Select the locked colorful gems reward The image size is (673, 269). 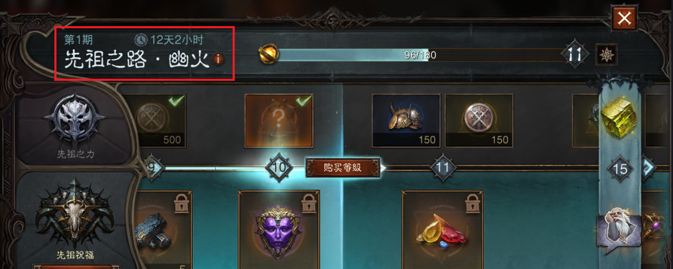(x=442, y=230)
